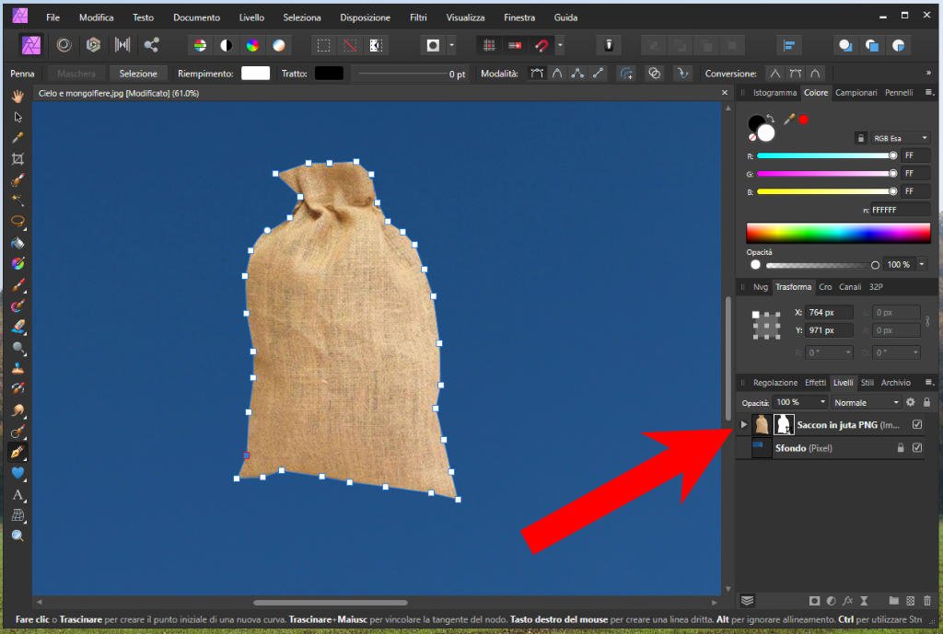Viewport: 943px width, 634px height.
Task: Open the Disposizione menu
Action: pos(365,17)
